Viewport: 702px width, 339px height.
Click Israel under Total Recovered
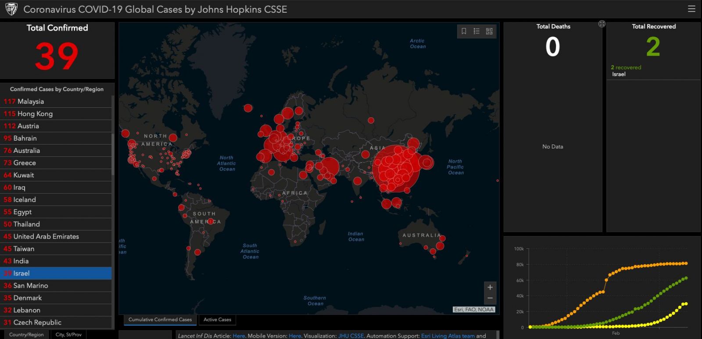click(x=619, y=74)
